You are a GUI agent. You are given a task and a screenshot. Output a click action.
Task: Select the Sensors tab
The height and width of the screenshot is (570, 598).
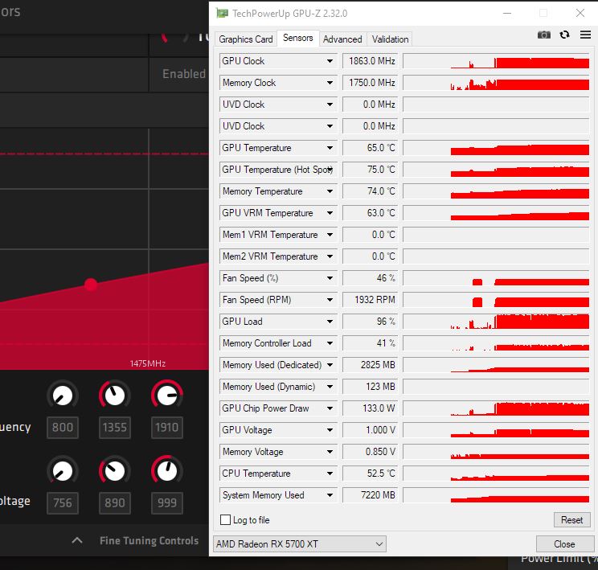pos(298,38)
